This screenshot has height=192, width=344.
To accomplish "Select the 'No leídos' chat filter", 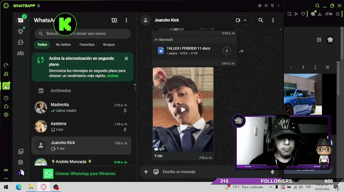I will [63, 45].
